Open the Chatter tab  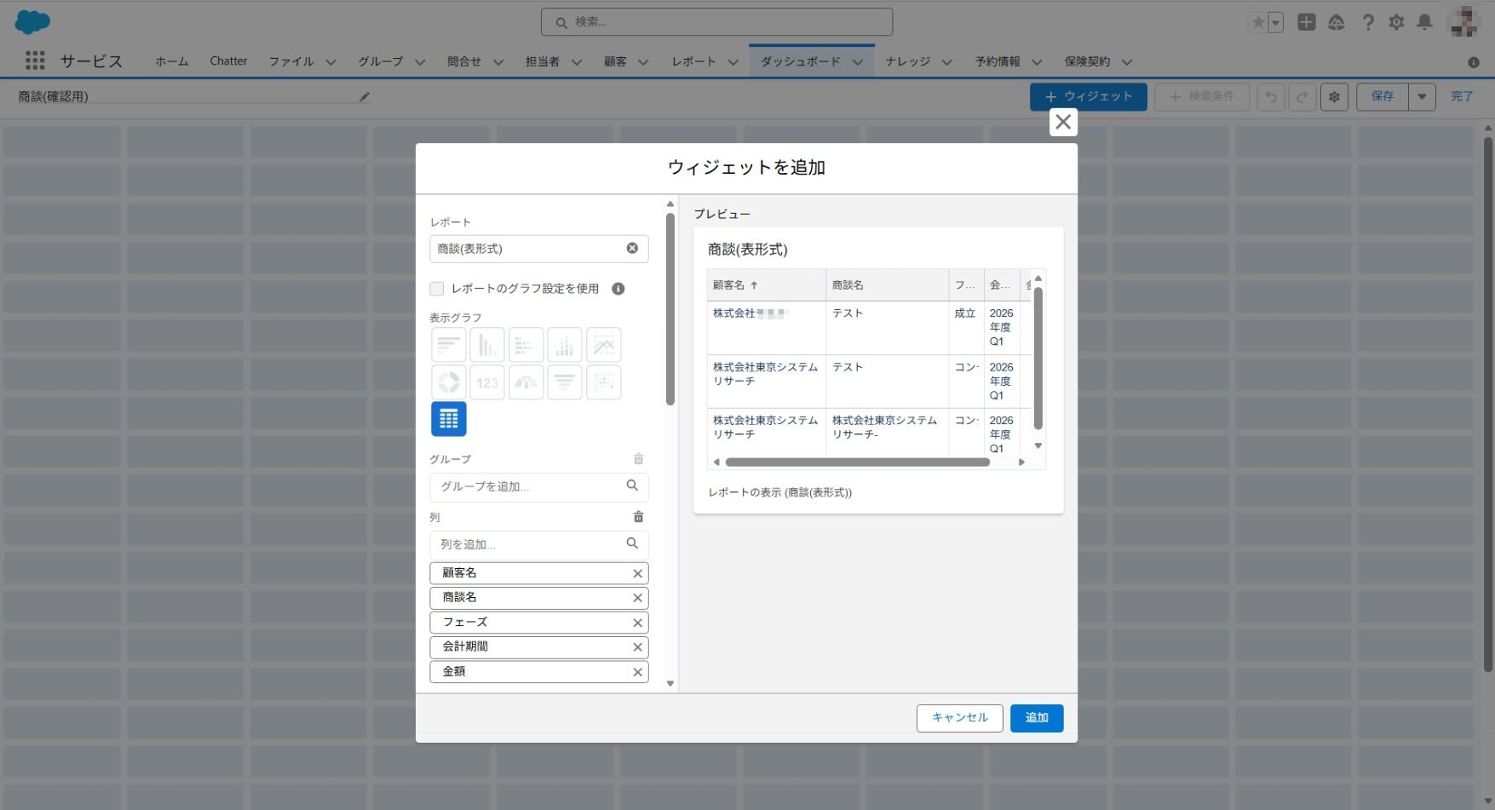tap(228, 61)
